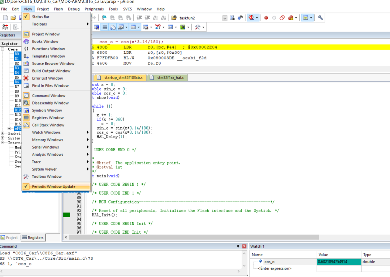390x277 pixels.
Task: Click the New File toolbar icon
Action: click(5, 18)
